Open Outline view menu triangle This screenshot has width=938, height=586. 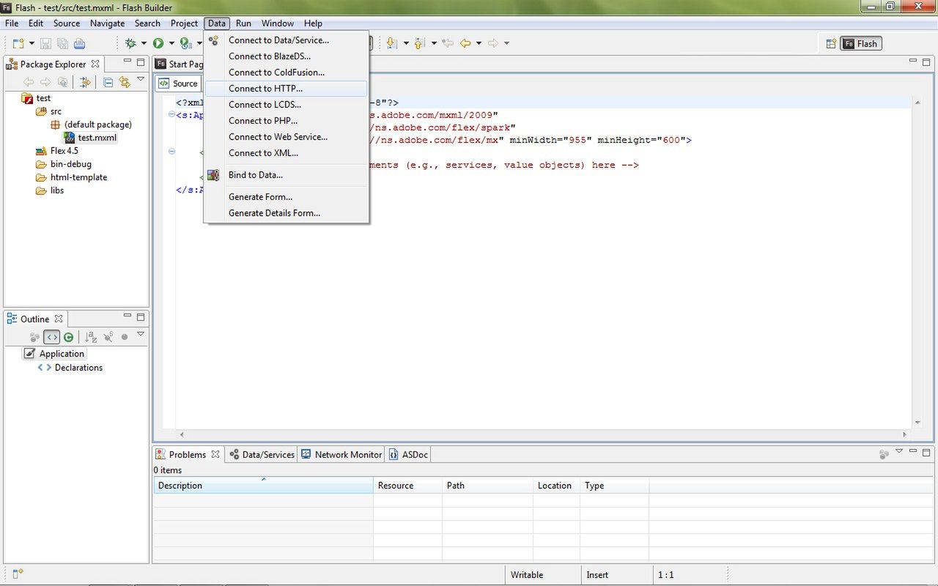(141, 335)
